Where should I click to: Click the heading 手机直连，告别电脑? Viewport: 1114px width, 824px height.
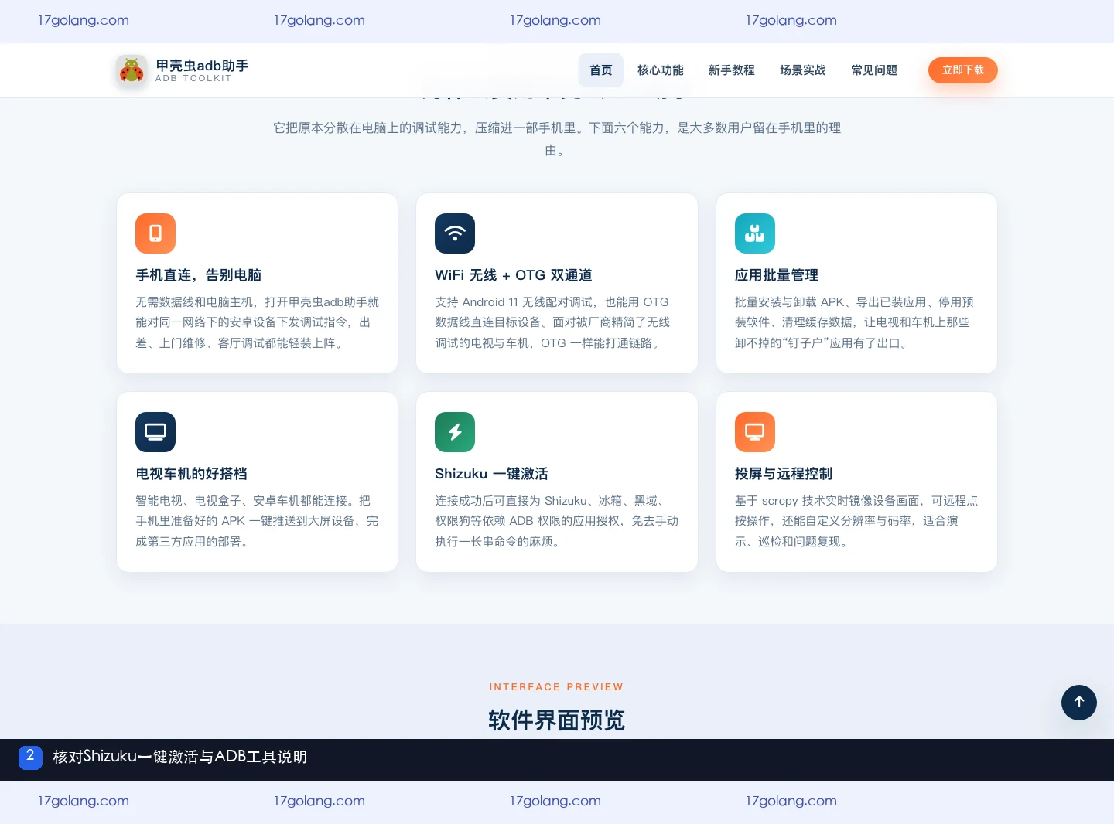point(199,275)
